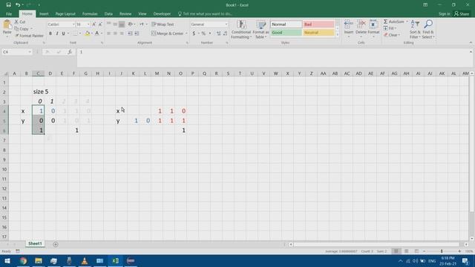Click the Format cells icon
The width and height of the screenshot is (475, 267).
coord(373,24)
